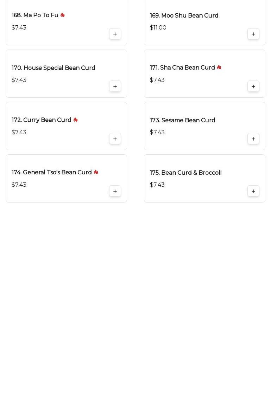The width and height of the screenshot is (271, 398).
Task: Click plus on House Special Bean Curd
Action: click(115, 86)
